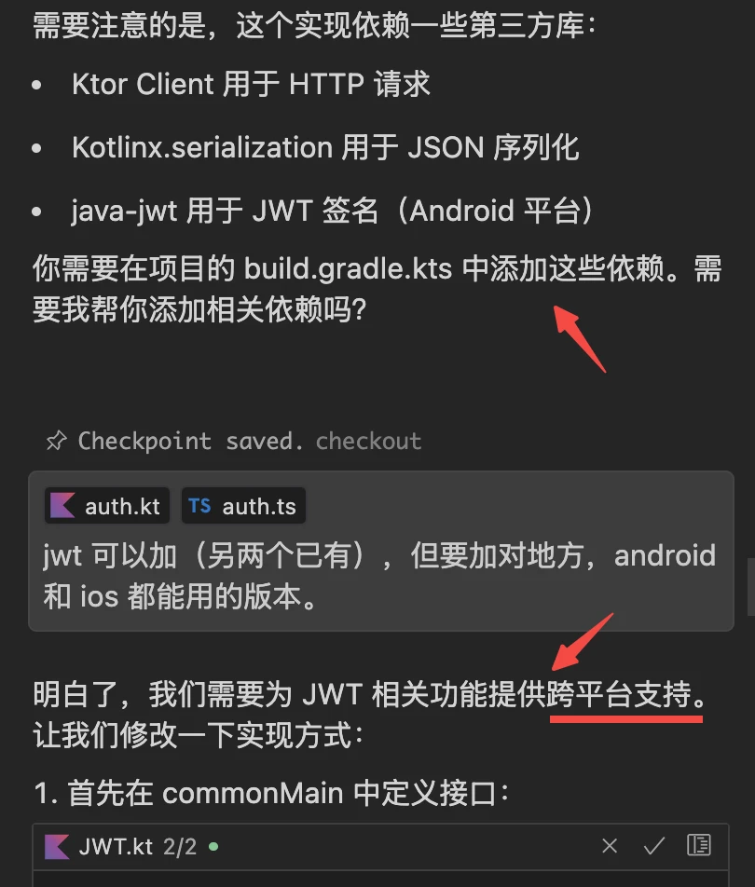Viewport: 755px width, 887px height.
Task: Open the auth.kt file chip
Action: [x=107, y=506]
